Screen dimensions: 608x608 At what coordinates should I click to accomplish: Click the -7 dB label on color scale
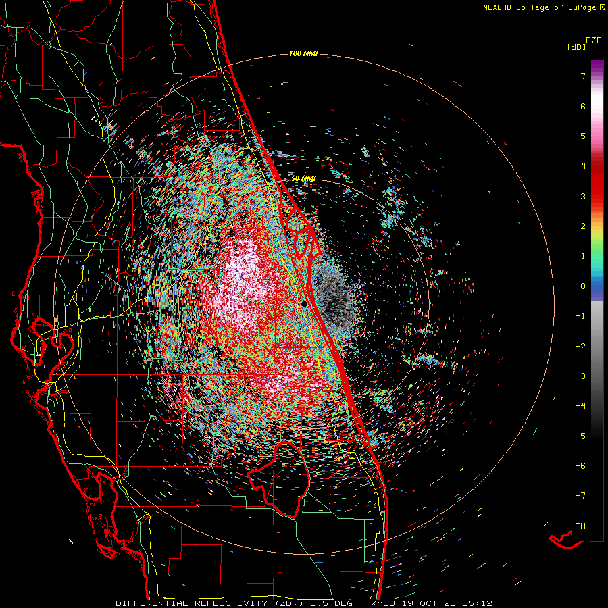coord(580,496)
